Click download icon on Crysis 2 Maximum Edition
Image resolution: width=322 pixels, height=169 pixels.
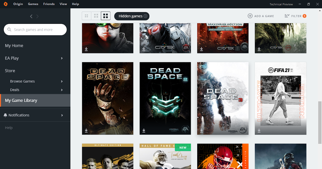[x=202, y=49]
